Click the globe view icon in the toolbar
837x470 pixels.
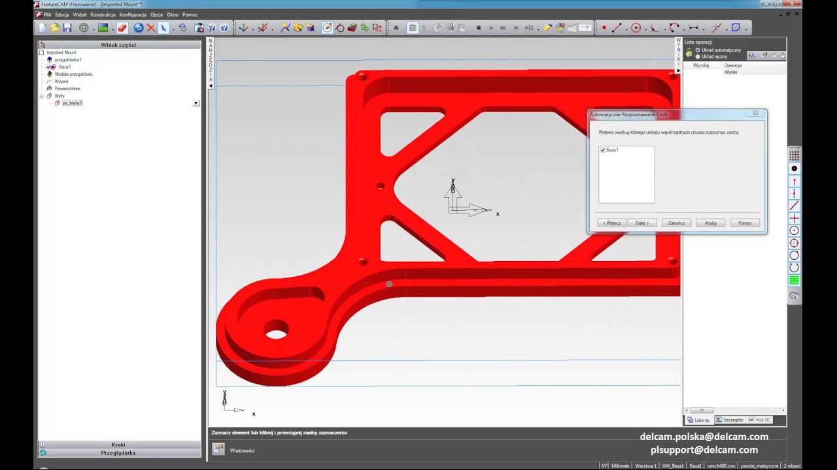pos(84,28)
